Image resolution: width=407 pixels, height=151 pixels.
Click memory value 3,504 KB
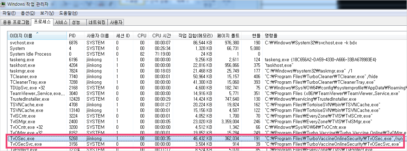pos(204,144)
